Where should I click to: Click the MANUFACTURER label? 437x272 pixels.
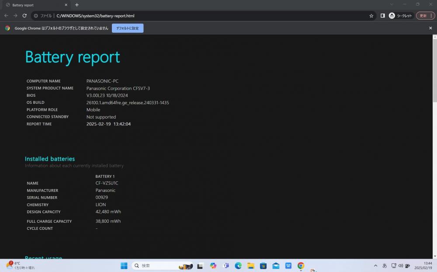click(42, 190)
